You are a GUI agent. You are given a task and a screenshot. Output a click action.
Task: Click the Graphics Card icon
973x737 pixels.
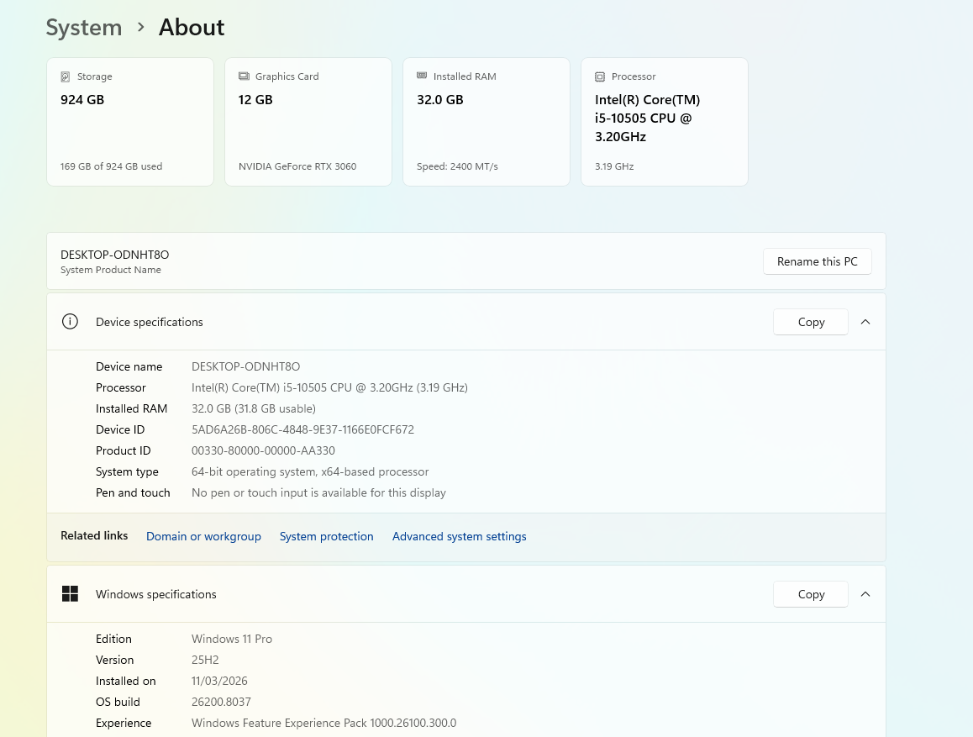click(244, 76)
